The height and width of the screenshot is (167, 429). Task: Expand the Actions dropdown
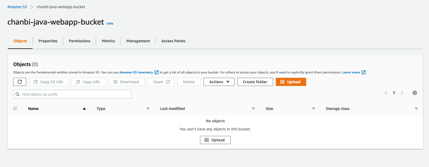tap(219, 82)
